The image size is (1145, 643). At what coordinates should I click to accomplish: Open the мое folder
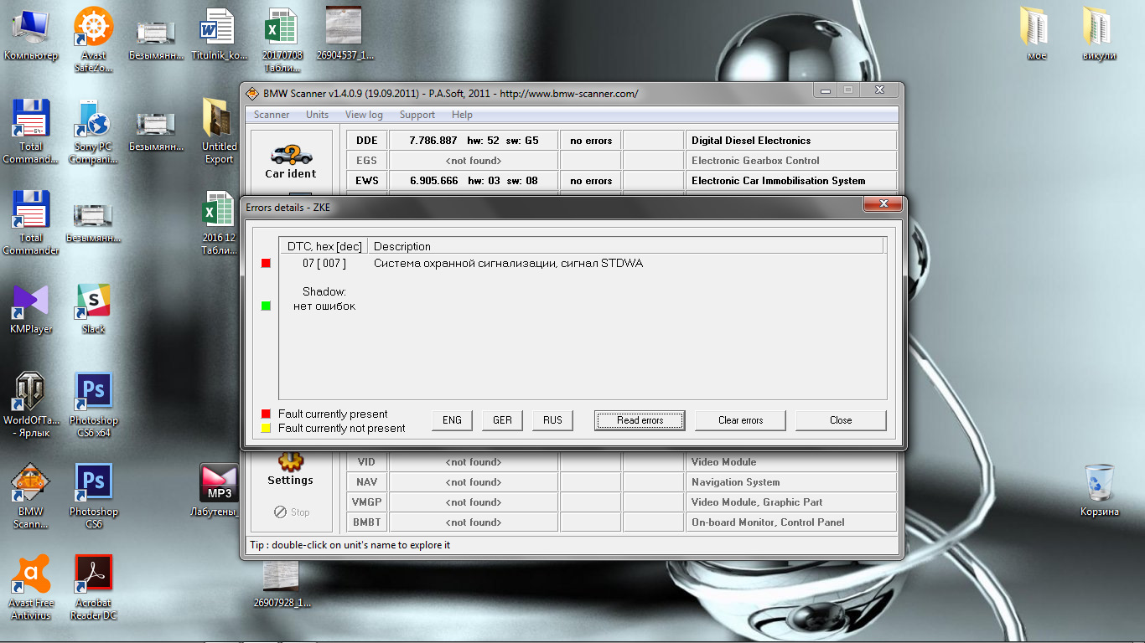click(1037, 35)
